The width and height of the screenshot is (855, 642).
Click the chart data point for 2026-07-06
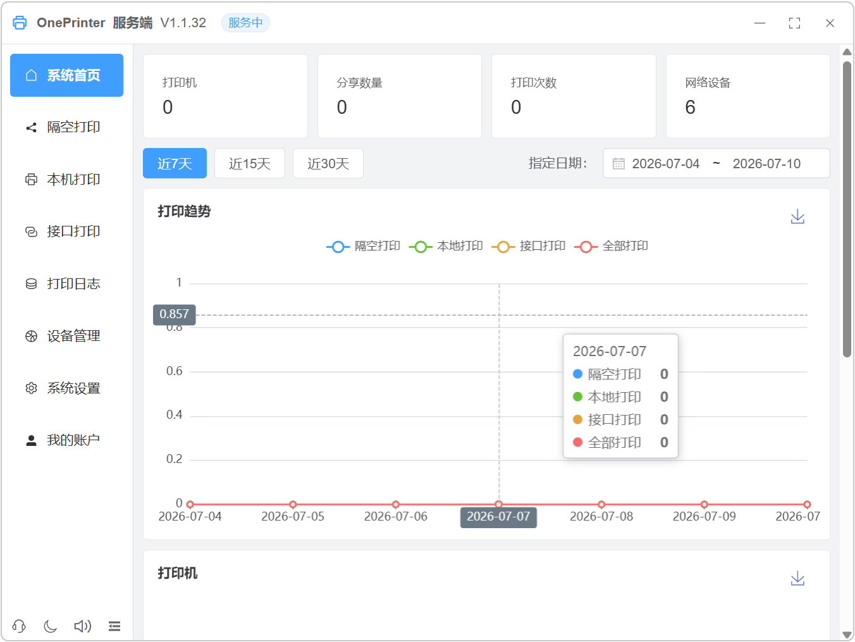click(x=396, y=505)
